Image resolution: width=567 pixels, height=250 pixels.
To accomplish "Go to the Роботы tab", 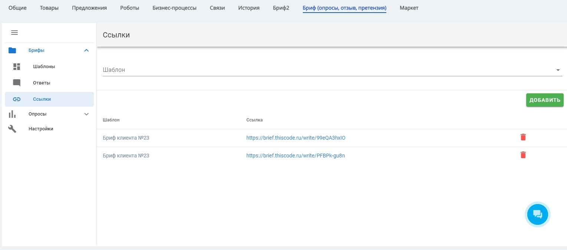I will click(130, 8).
